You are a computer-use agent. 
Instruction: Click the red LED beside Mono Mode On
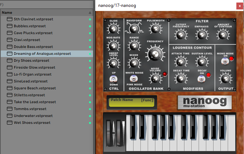click(x=231, y=58)
